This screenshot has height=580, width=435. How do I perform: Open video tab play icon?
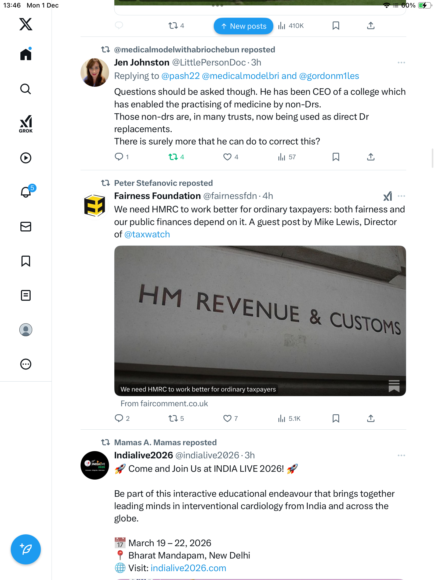tap(26, 158)
